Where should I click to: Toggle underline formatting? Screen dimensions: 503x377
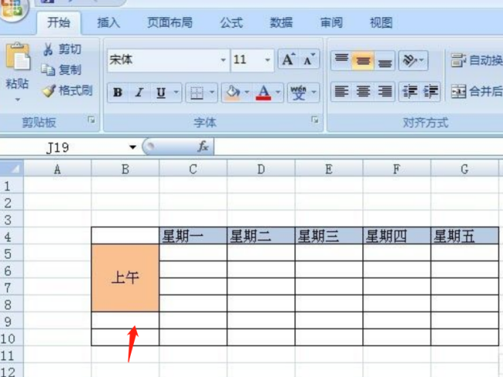pos(161,93)
